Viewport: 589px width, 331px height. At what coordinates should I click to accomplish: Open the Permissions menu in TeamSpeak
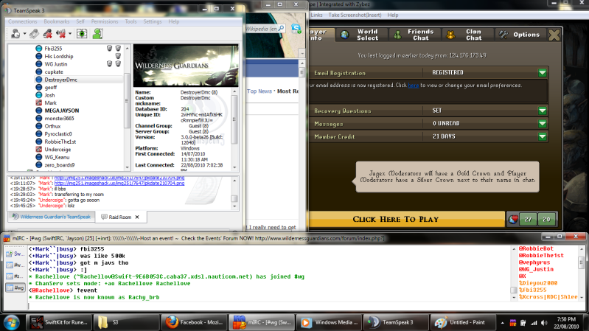[105, 21]
